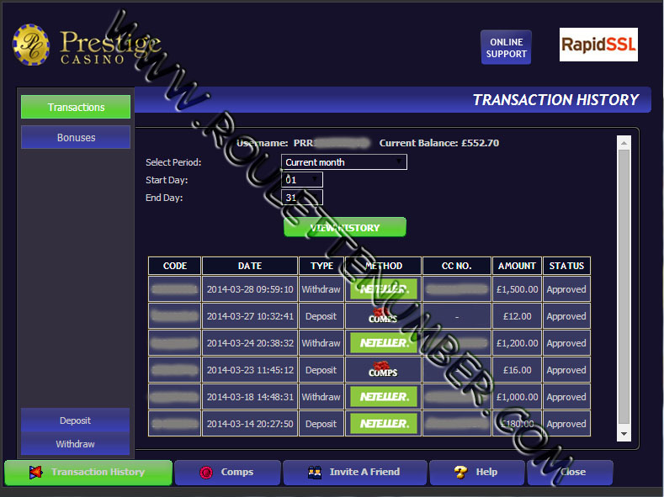Click Approved status in the £16.00 row
664x497 pixels.
(566, 370)
